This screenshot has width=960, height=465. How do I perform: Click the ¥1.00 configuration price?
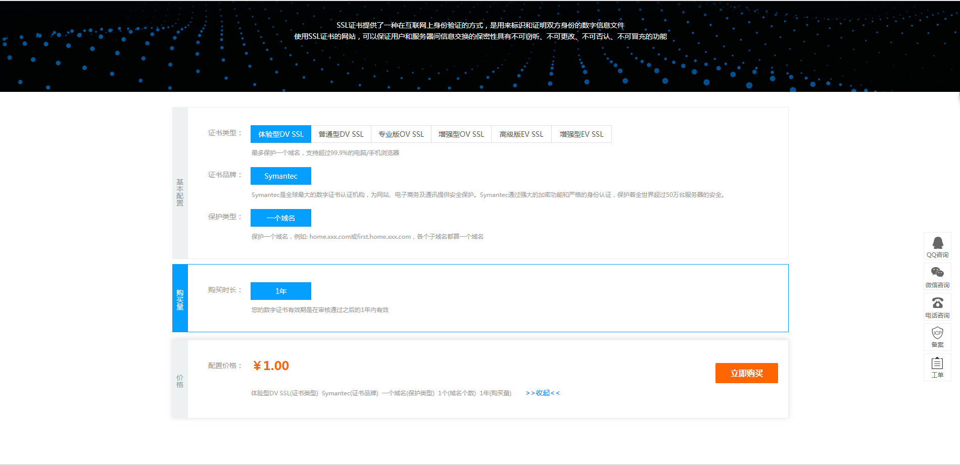[x=271, y=366]
